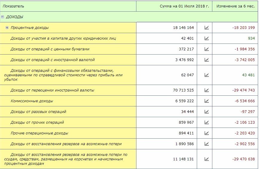Show chart for Прочие операционные доходы
The image size is (259, 169).
pos(206,133)
